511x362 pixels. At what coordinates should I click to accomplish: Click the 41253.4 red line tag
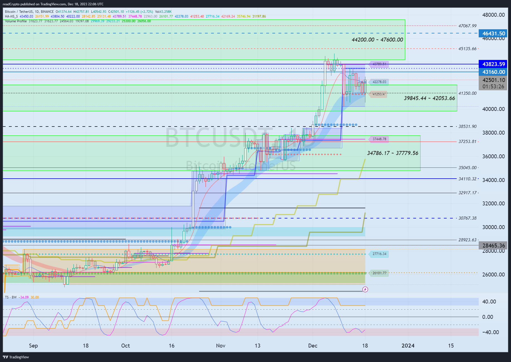(378, 94)
